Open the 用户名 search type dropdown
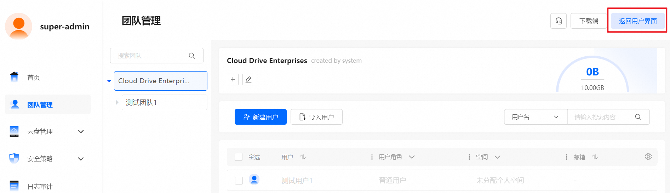670x193 pixels. [536, 117]
